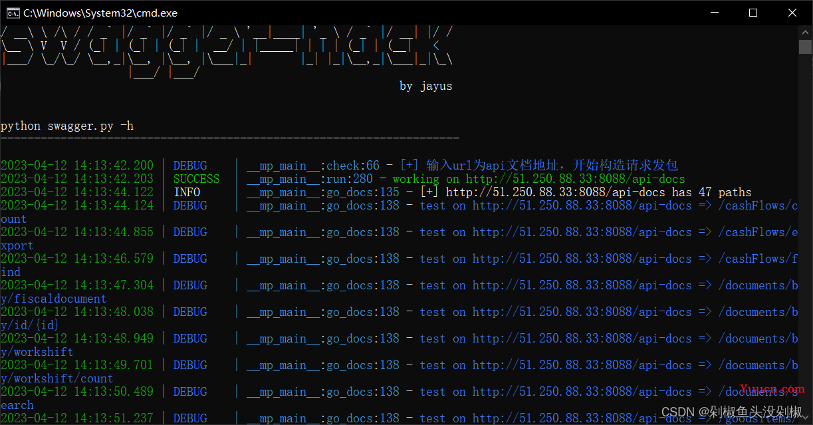Click the wrapped text "y/workshift/count"
Viewport: 813px width, 425px height.
(x=57, y=378)
